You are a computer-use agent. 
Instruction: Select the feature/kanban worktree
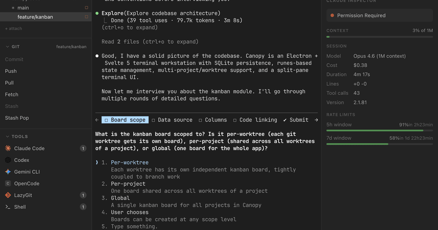pyautogui.click(x=35, y=17)
